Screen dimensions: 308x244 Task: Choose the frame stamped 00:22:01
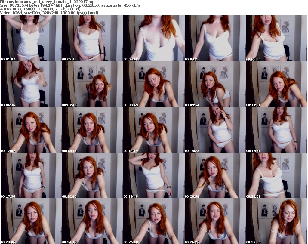(277, 175)
